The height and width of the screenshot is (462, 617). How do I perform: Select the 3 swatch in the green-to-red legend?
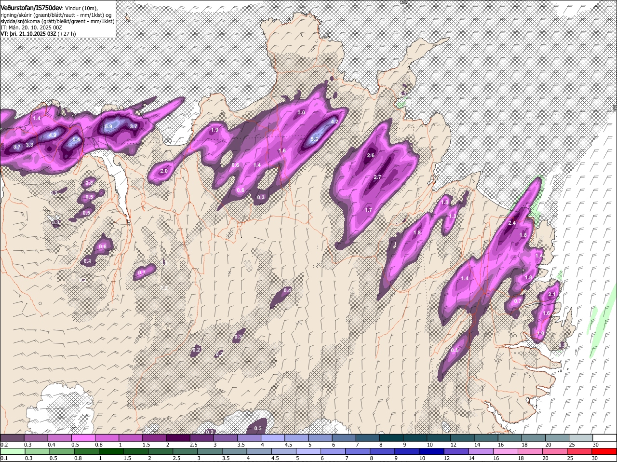click(x=210, y=452)
